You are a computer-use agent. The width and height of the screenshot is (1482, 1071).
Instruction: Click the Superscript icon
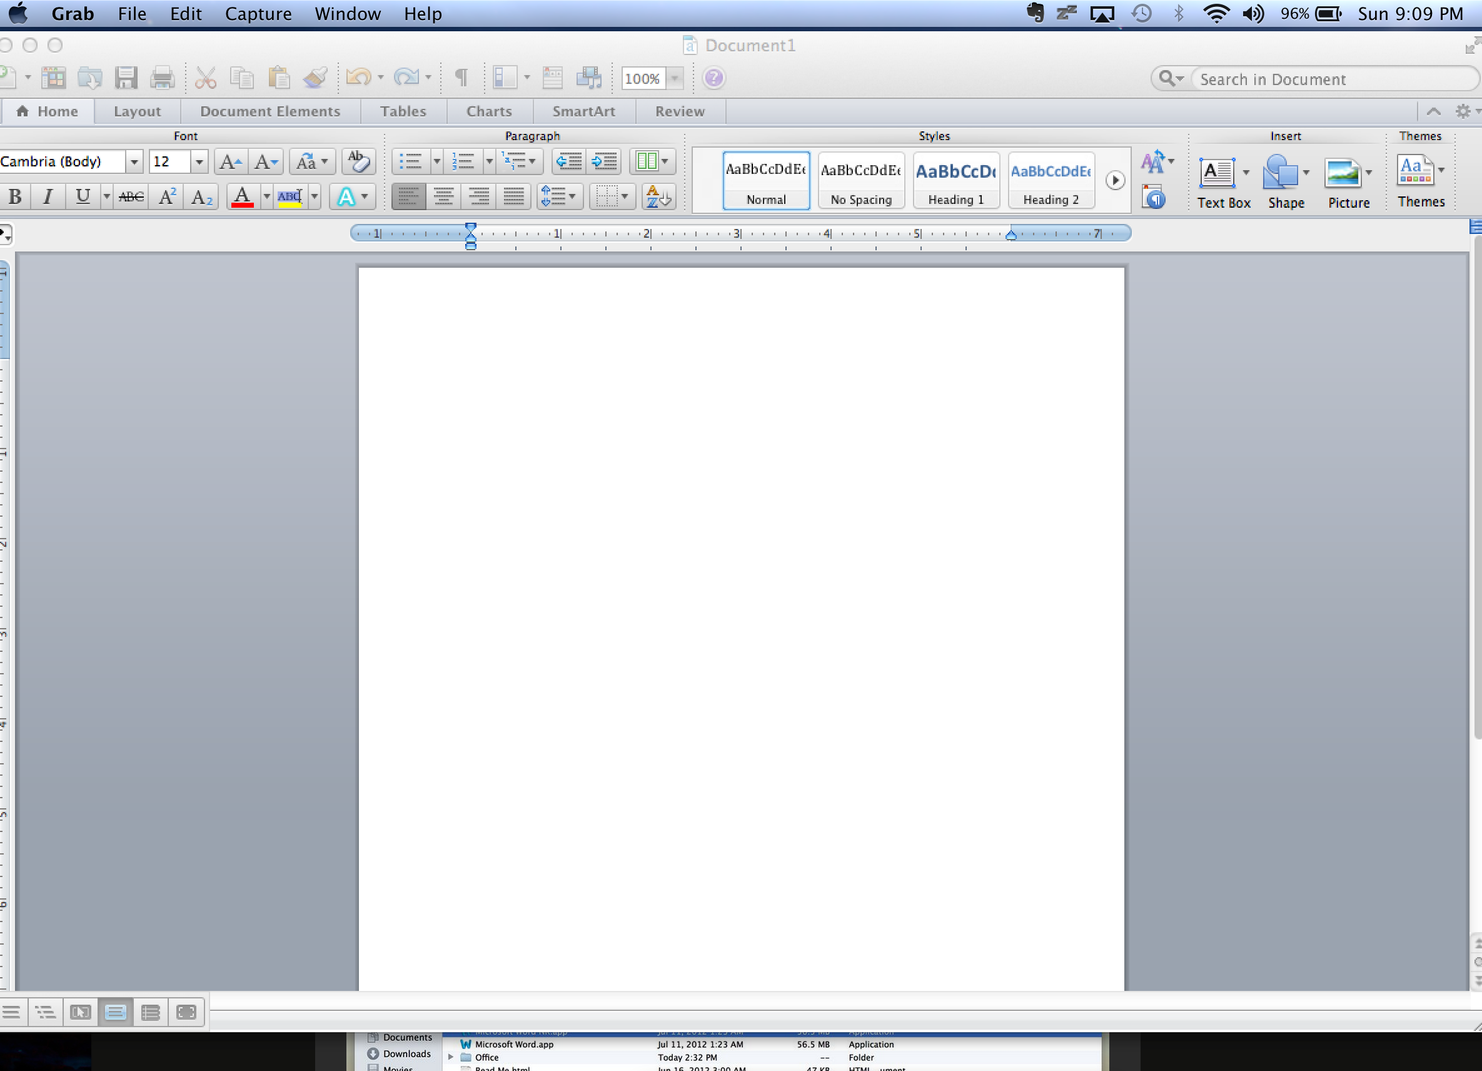(x=168, y=196)
